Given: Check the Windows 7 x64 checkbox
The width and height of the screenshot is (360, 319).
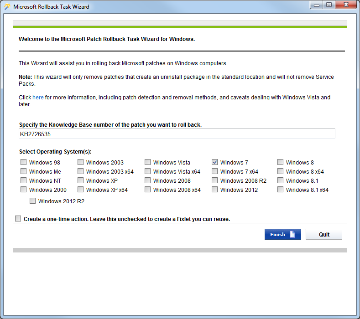Looking at the screenshot, I should pyautogui.click(x=214, y=171).
